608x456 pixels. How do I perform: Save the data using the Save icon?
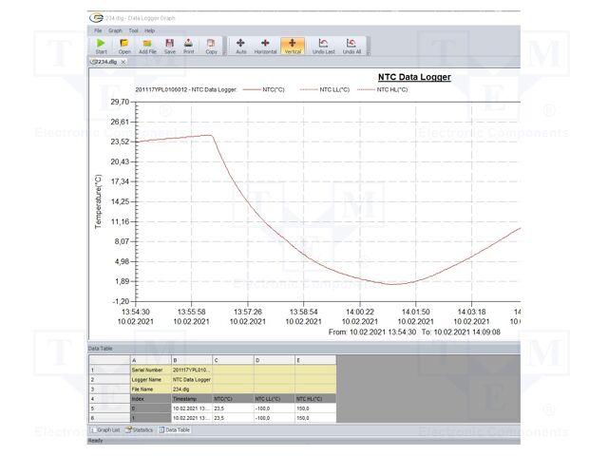[x=169, y=45]
